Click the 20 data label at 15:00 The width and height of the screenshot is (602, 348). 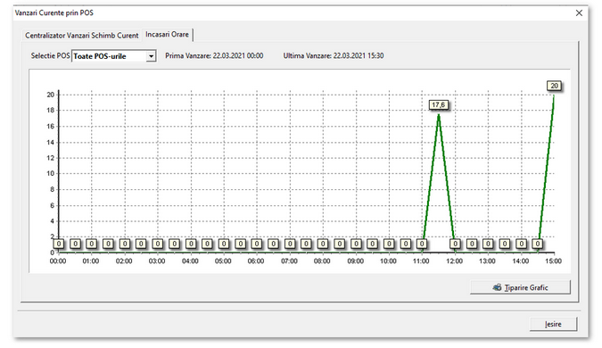[554, 86]
